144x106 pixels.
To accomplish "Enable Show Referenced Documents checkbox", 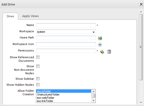I will (x=38, y=57).
